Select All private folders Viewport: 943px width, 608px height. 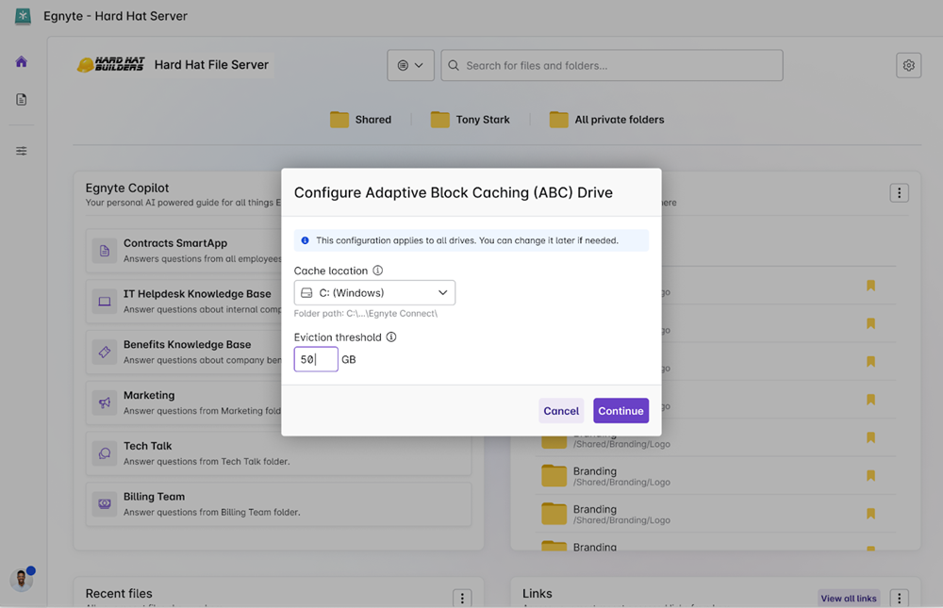point(606,120)
